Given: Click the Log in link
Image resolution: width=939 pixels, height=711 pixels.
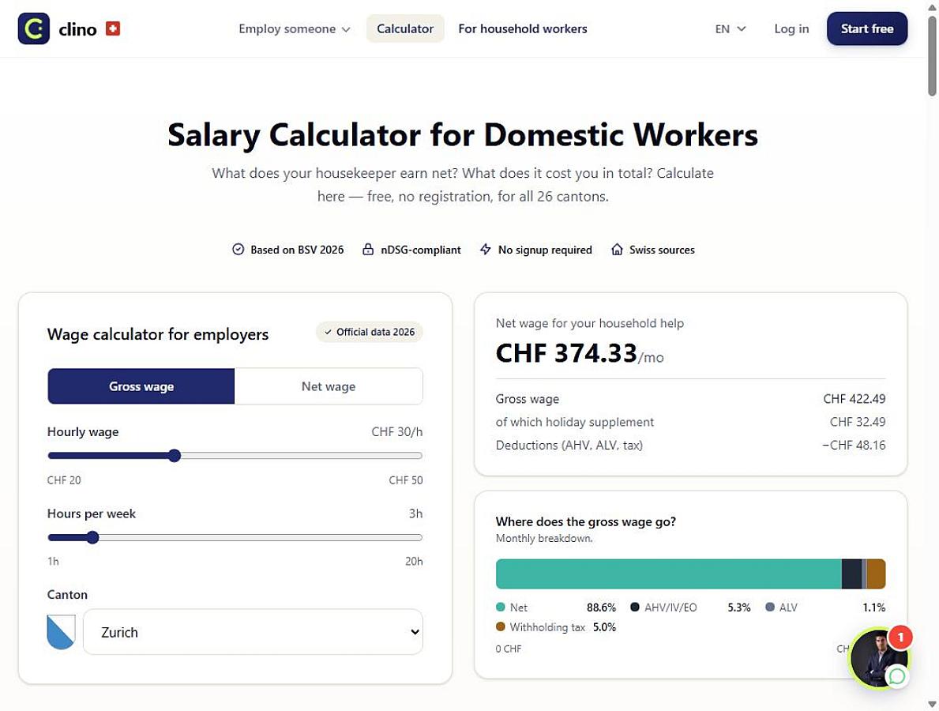Looking at the screenshot, I should coord(791,28).
